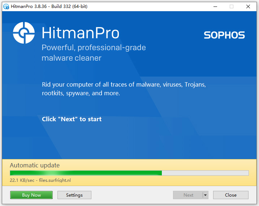Click the "Automatic update" label
This screenshot has width=259, height=206.
(35, 165)
